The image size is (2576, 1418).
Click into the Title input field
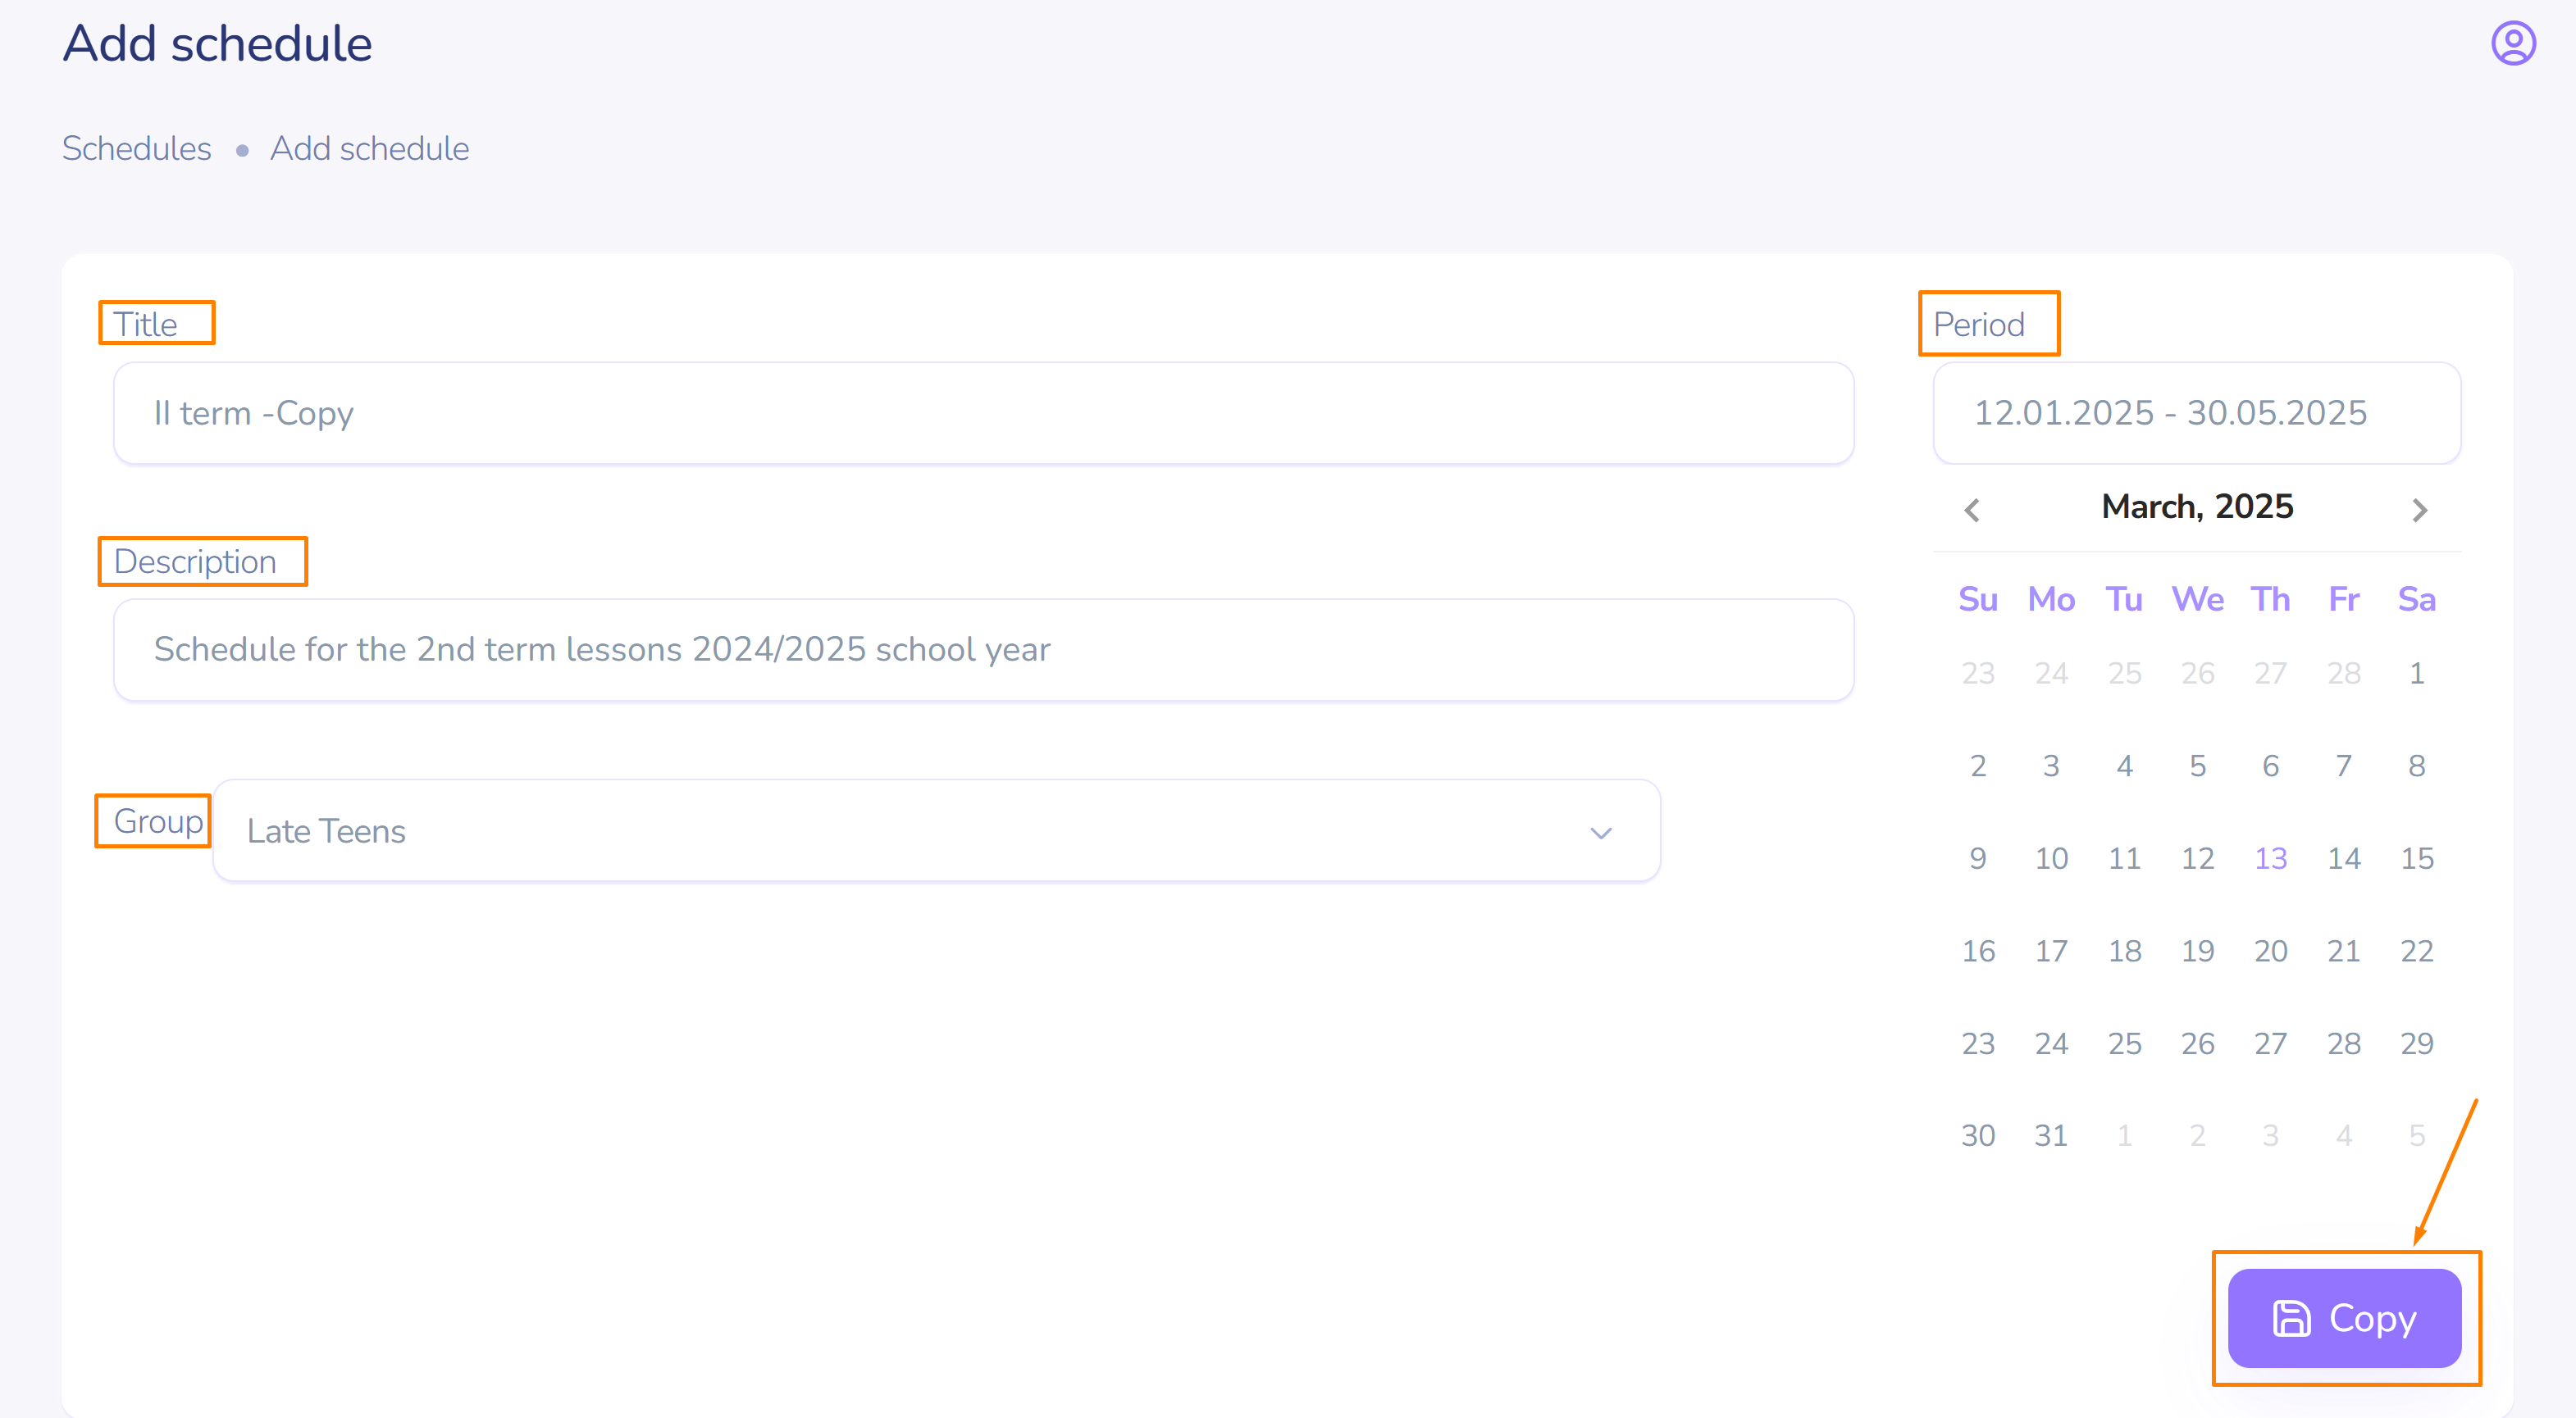(x=983, y=413)
